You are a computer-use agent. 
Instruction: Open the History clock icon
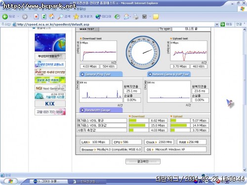click(x=117, y=17)
